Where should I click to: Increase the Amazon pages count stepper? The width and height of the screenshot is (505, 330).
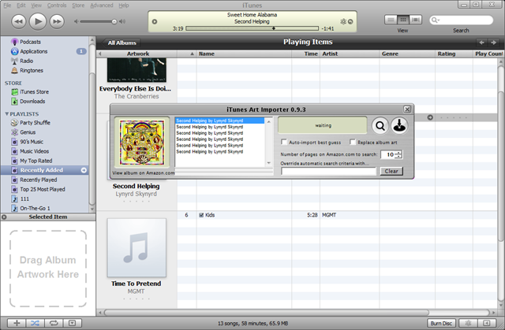[x=399, y=152]
